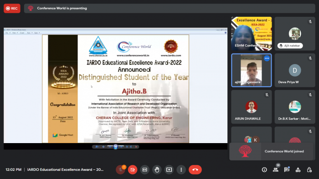This screenshot has width=319, height=179.
Task: Open chat with everyone icon
Action: tap(287, 169)
